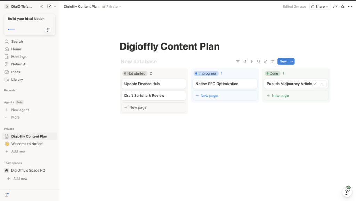This screenshot has width=356, height=201.
Task: Click edit pencil on Publish Midjourney Article
Action: tap(316, 84)
